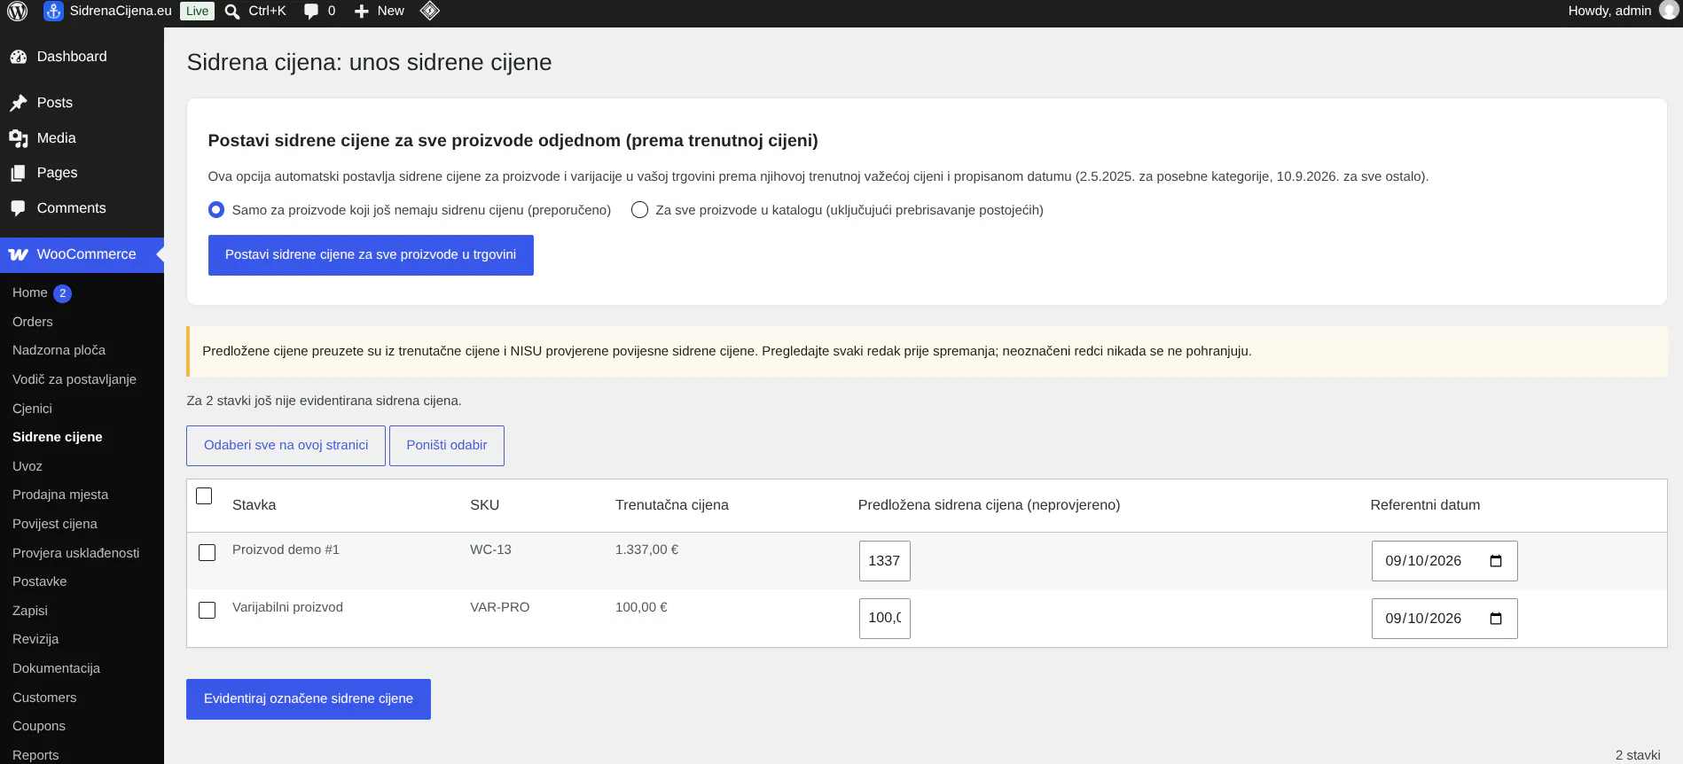
Task: Open the WordPress logo menu
Action: point(18,12)
